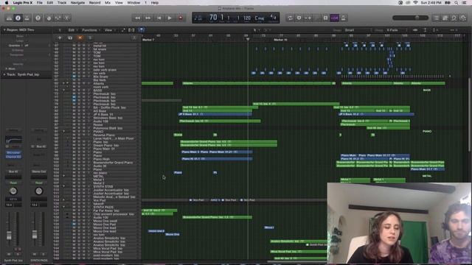
Task: Open the tracks area Functions menu
Action: [91, 30]
